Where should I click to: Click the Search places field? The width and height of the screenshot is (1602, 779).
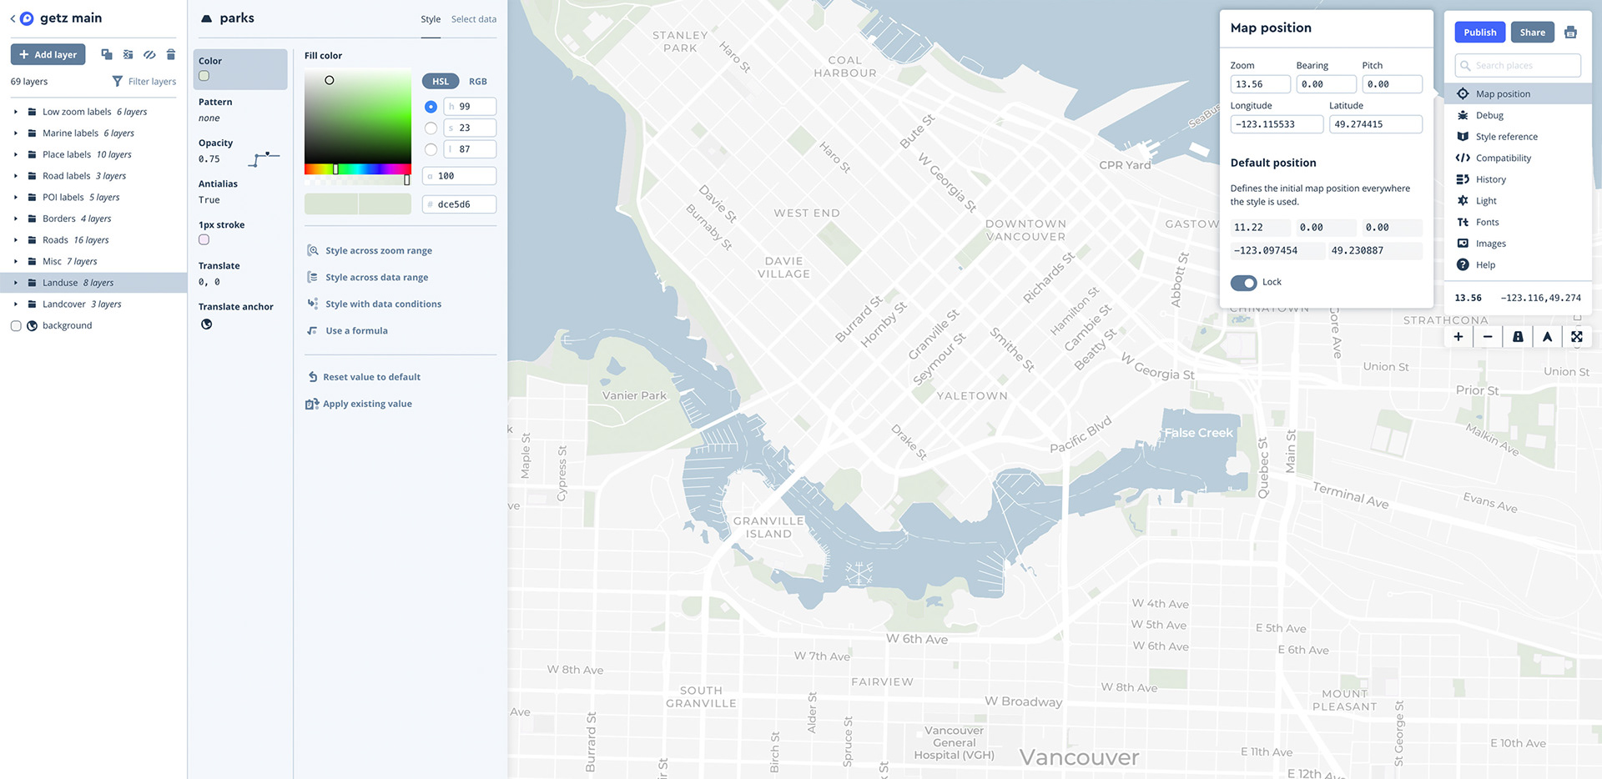pyautogui.click(x=1518, y=65)
